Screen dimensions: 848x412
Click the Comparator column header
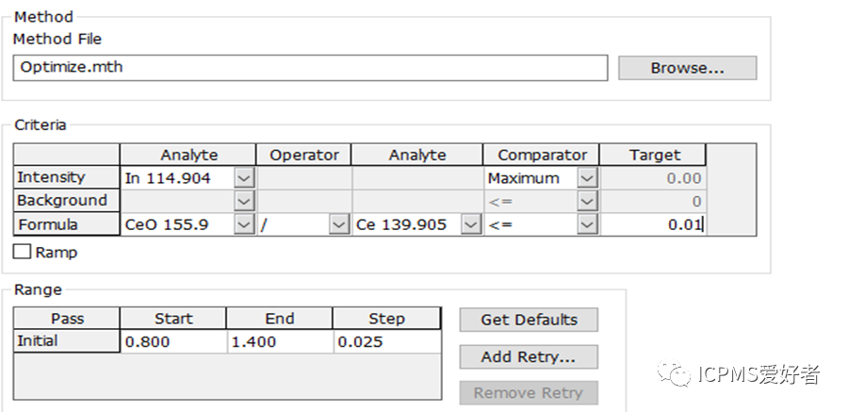pos(542,155)
